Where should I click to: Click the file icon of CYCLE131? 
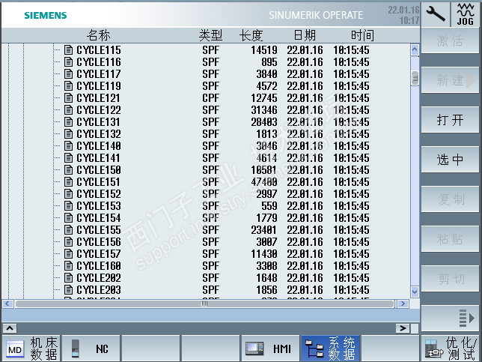[68, 122]
